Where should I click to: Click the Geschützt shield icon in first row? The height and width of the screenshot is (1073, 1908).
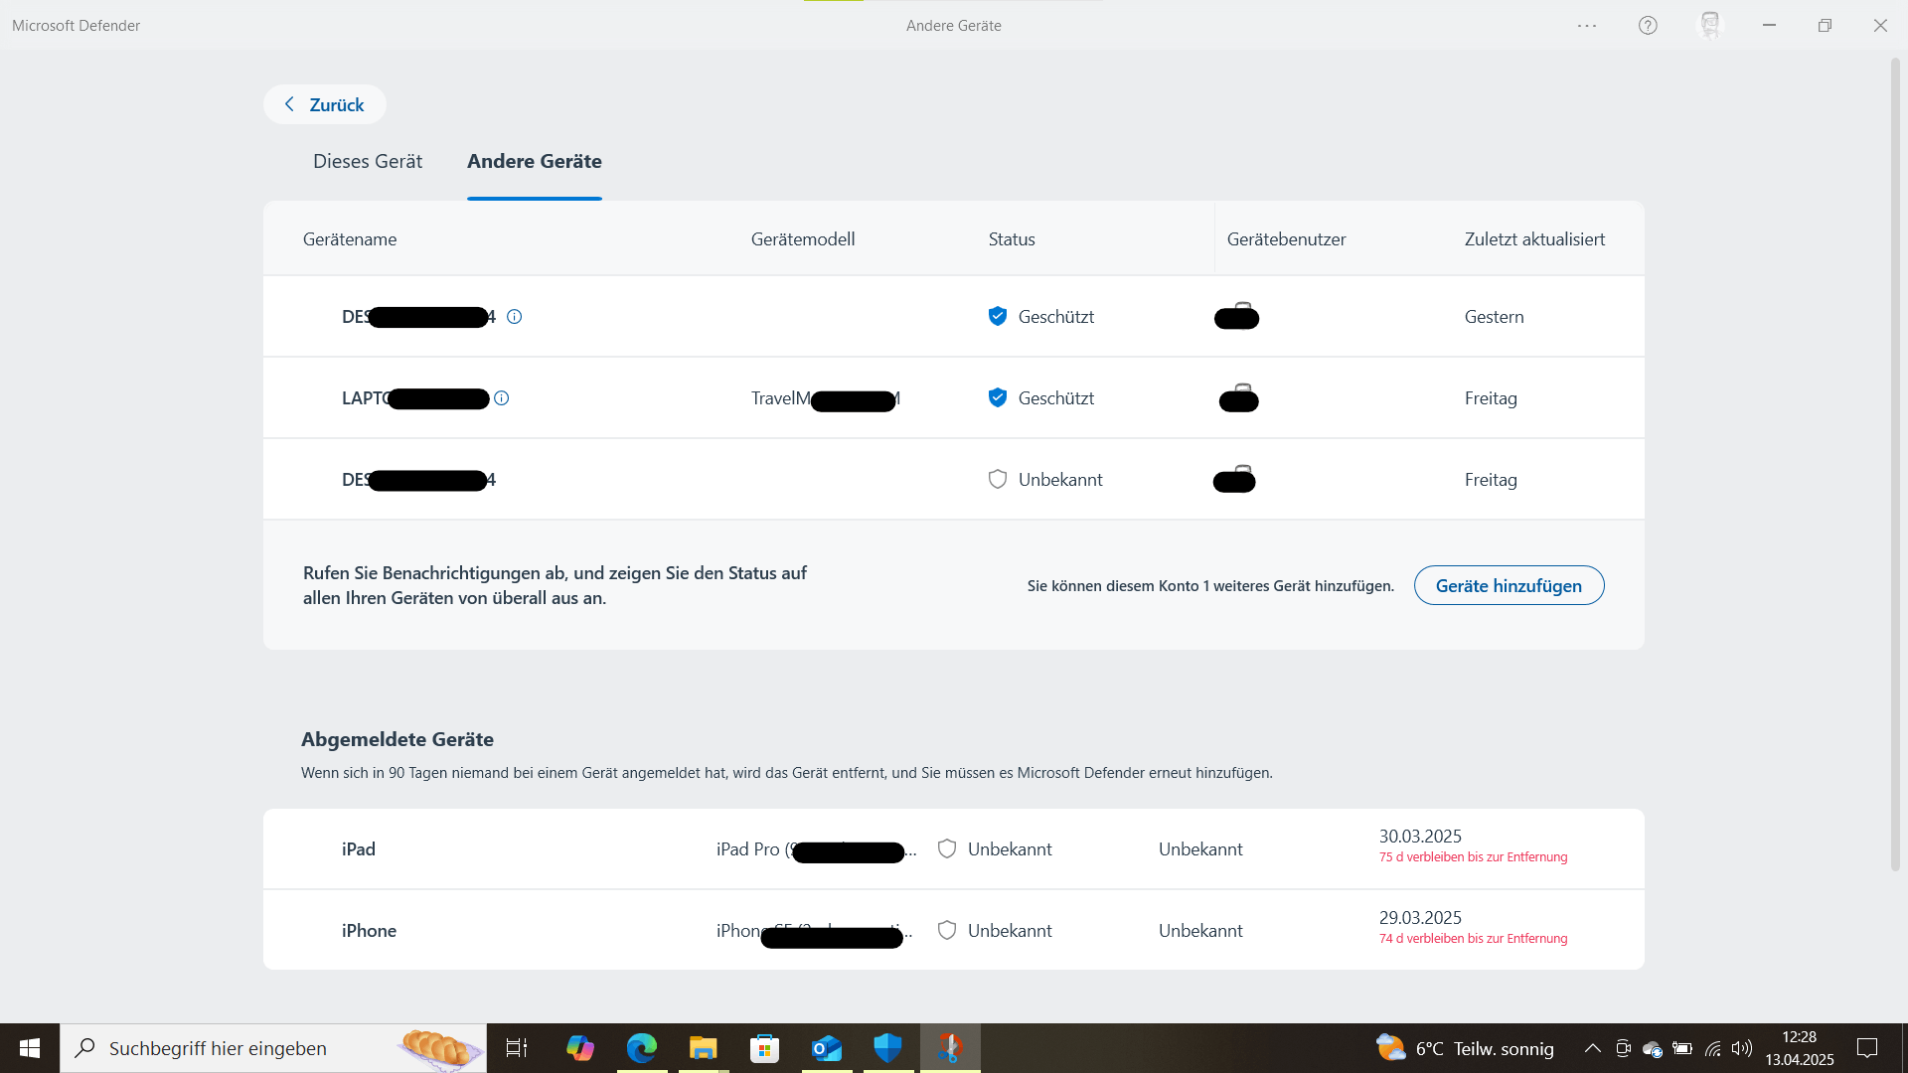[x=998, y=317]
